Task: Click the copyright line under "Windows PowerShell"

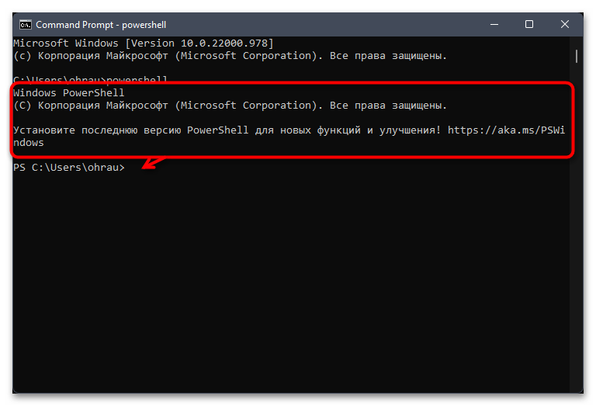Action: (230, 106)
